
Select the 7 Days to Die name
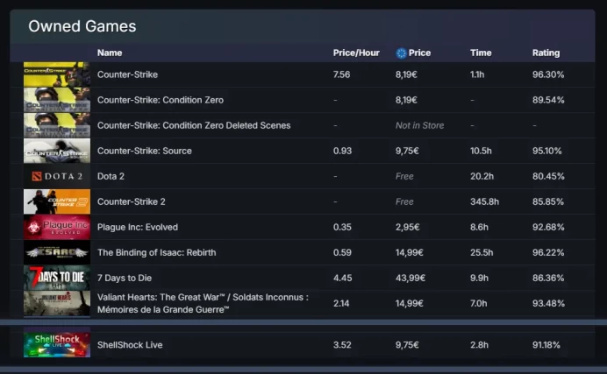point(125,279)
